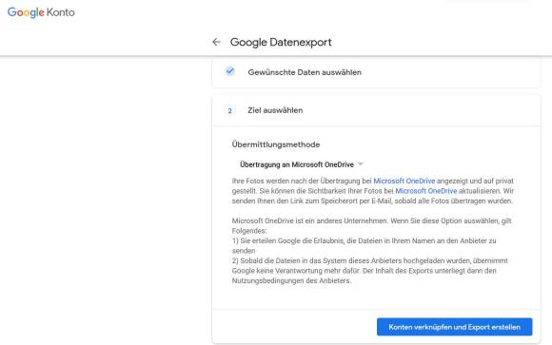The image size is (552, 345).
Task: Follow the Microsoft OneDrive link before 'aktualisieren'
Action: [426, 191]
